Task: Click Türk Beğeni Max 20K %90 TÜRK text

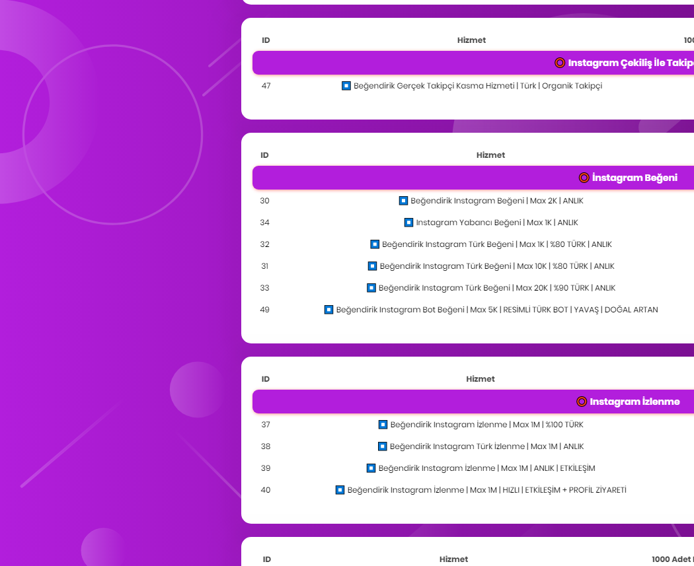Action: (497, 288)
